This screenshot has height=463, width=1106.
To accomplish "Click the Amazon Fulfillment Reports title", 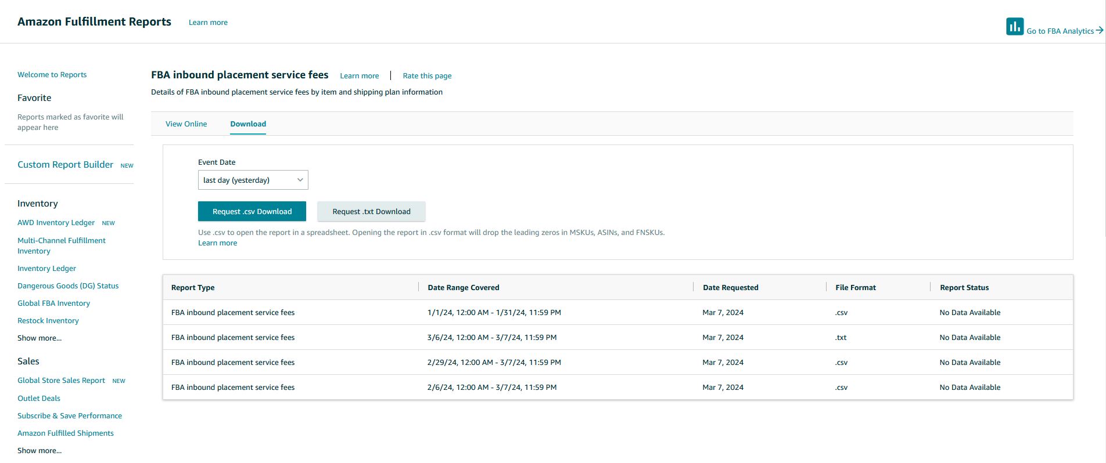I will (x=94, y=22).
